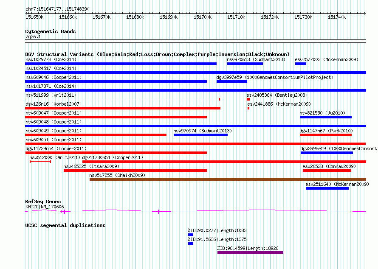Viewport: 378px width, 269px height.
Task: Select the nsv970613 (Sudmant2013) blue bar
Action: (x=245, y=64)
